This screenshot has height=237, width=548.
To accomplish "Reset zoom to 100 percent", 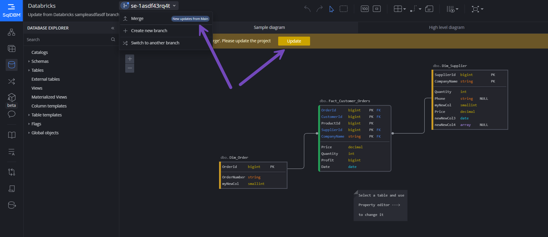I will (x=365, y=9).
